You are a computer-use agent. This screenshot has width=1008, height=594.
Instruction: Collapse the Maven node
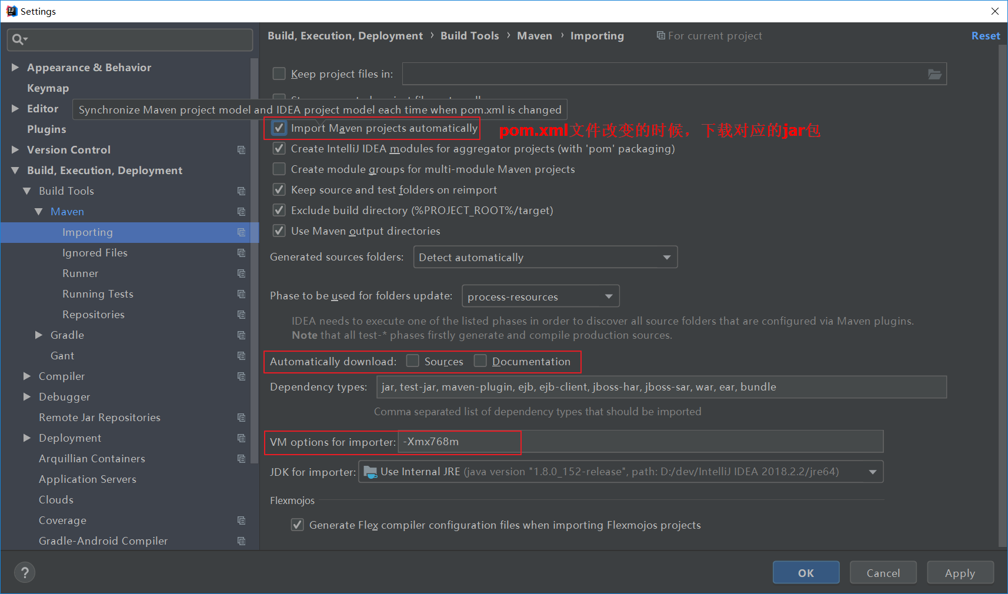[x=39, y=212]
